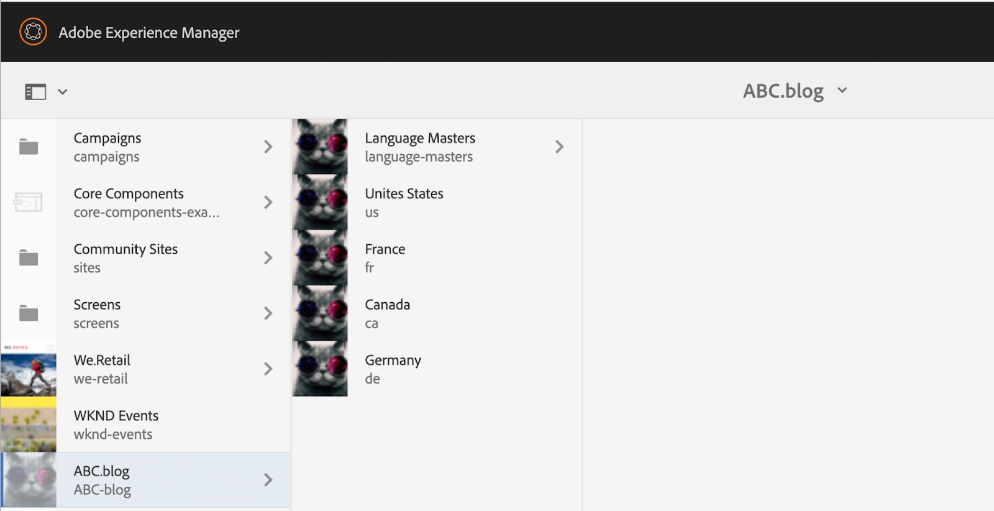This screenshot has width=994, height=511.
Task: Click the WKND Events title
Action: (116, 415)
